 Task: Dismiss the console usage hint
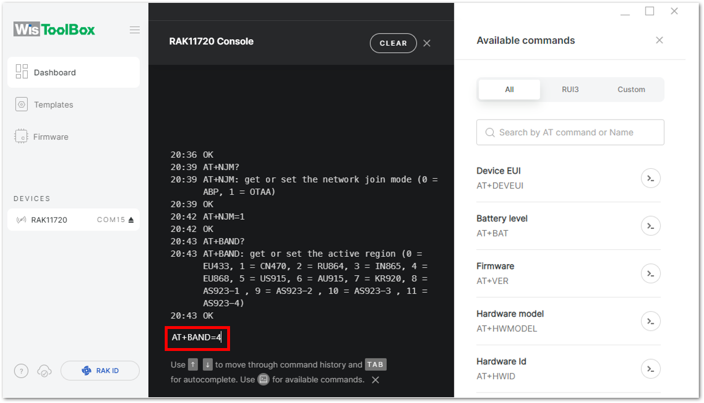tap(375, 380)
